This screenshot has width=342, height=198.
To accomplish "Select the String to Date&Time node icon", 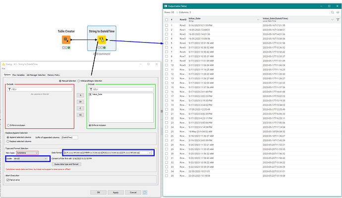I will click(x=102, y=40).
